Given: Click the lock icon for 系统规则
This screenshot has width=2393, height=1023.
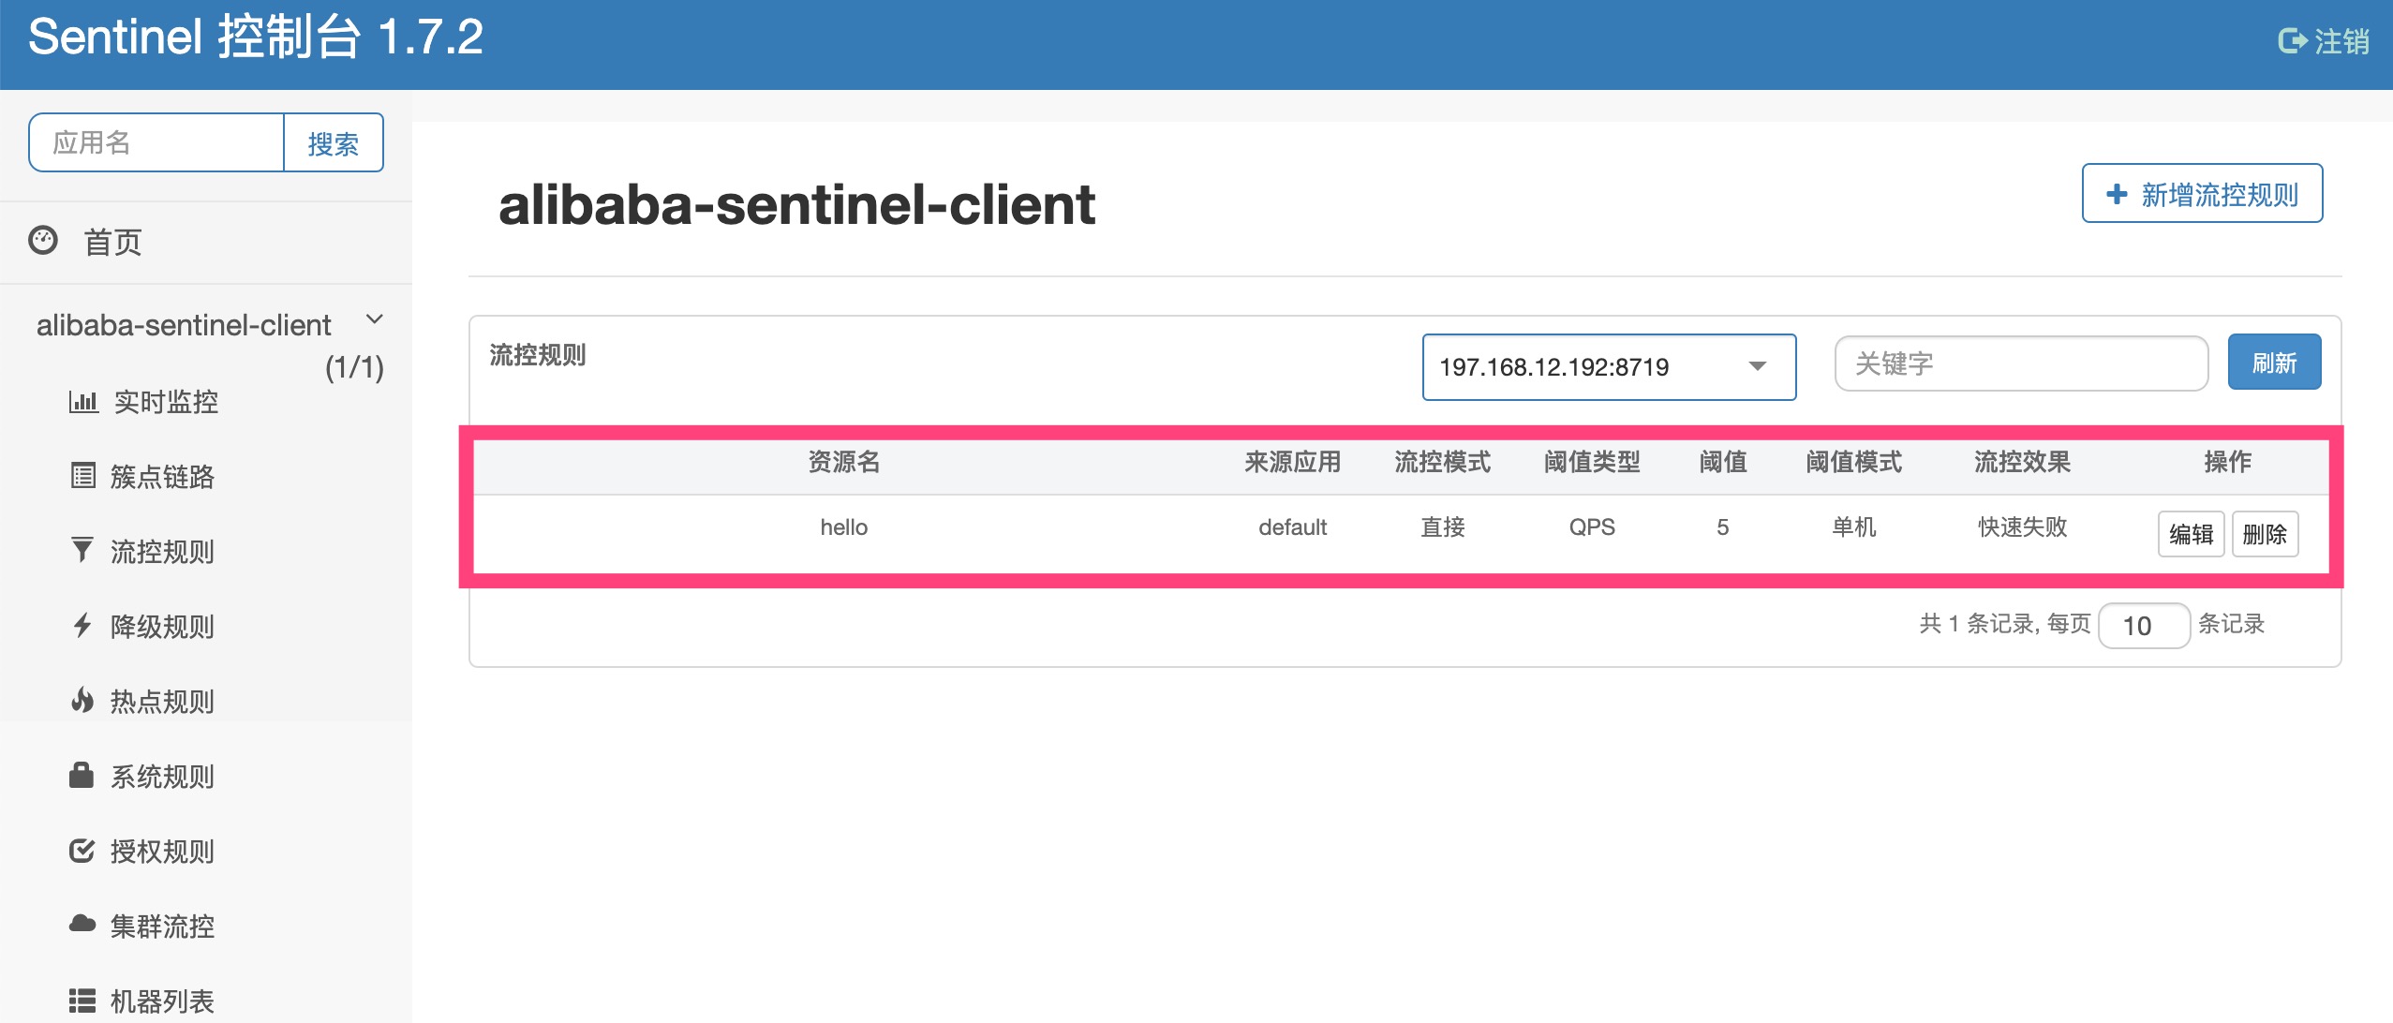Looking at the screenshot, I should coord(82,775).
